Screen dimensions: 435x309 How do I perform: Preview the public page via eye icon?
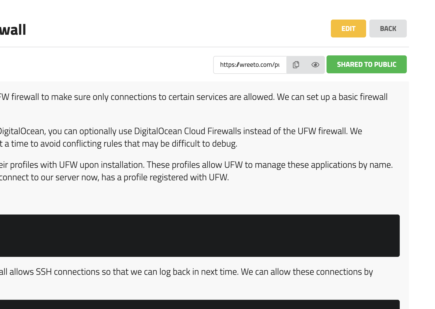pyautogui.click(x=315, y=65)
